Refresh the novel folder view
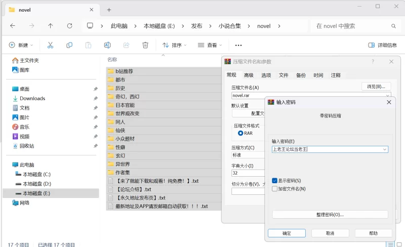This screenshot has width=405, height=247. coord(69,26)
